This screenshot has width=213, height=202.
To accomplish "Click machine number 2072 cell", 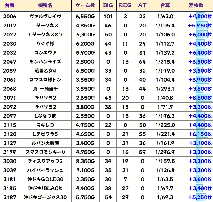I will [x=10, y=107].
